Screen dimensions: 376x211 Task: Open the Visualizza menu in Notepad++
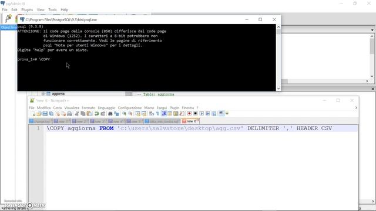point(72,108)
